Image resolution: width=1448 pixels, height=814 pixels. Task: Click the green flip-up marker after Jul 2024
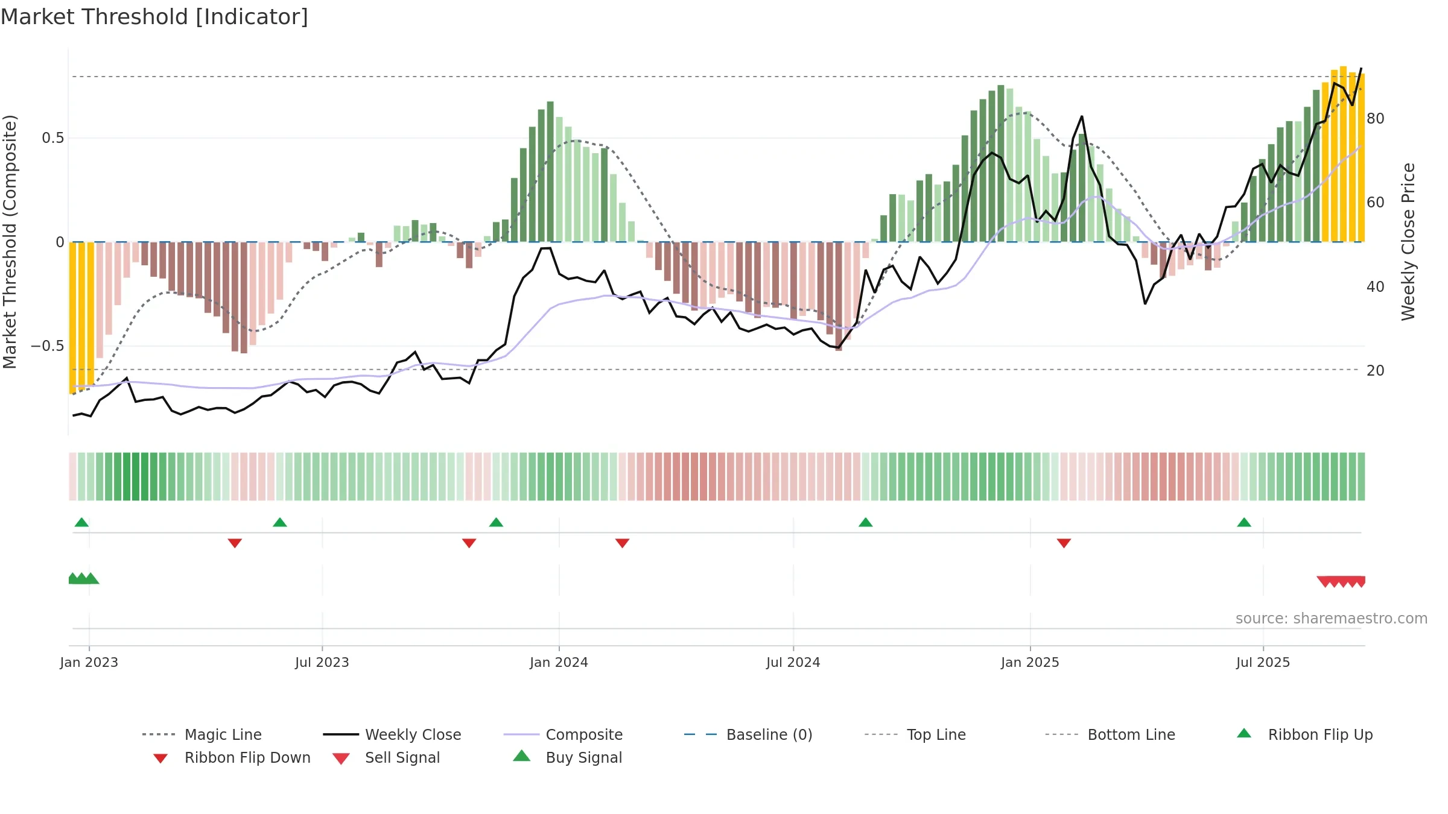click(x=865, y=522)
